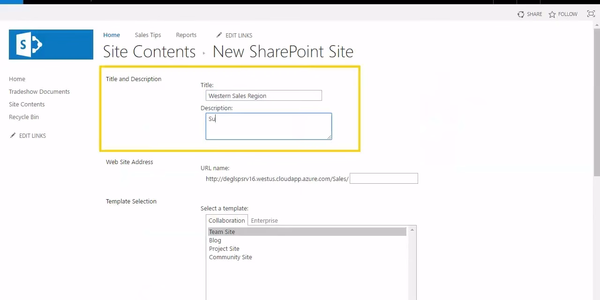Enter Focus on Content mode
This screenshot has height=300, width=600.
pos(591,14)
